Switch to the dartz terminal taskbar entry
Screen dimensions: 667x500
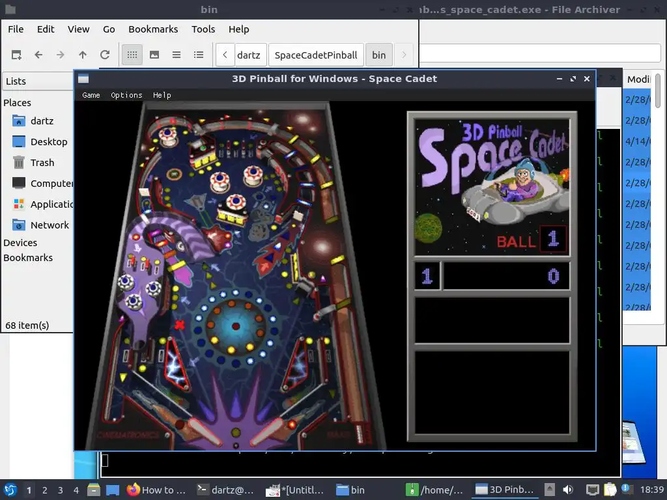coord(226,490)
